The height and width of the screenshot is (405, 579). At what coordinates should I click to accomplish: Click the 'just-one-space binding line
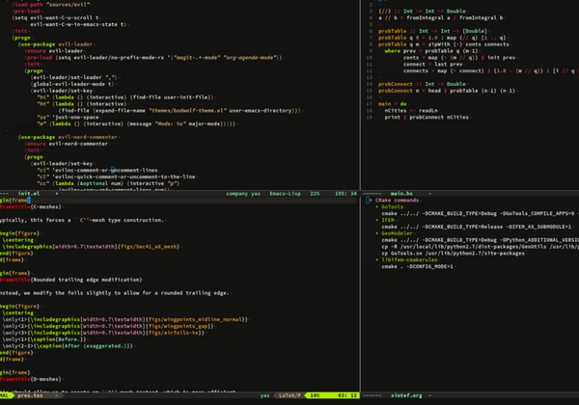coord(68,118)
